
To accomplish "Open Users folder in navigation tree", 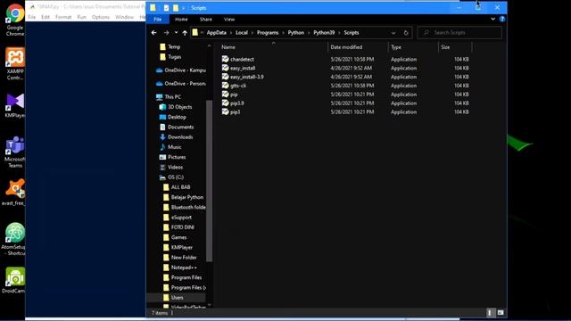I will [x=173, y=297].
